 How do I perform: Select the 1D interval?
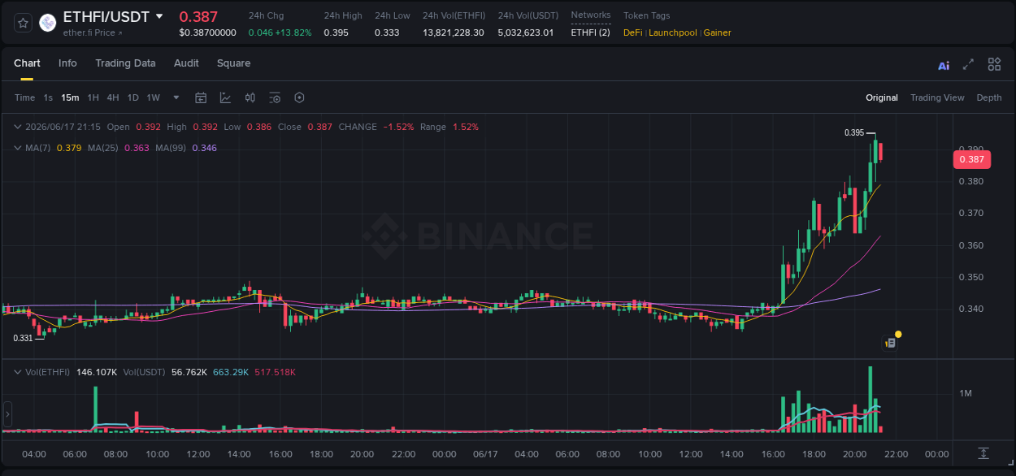click(132, 97)
